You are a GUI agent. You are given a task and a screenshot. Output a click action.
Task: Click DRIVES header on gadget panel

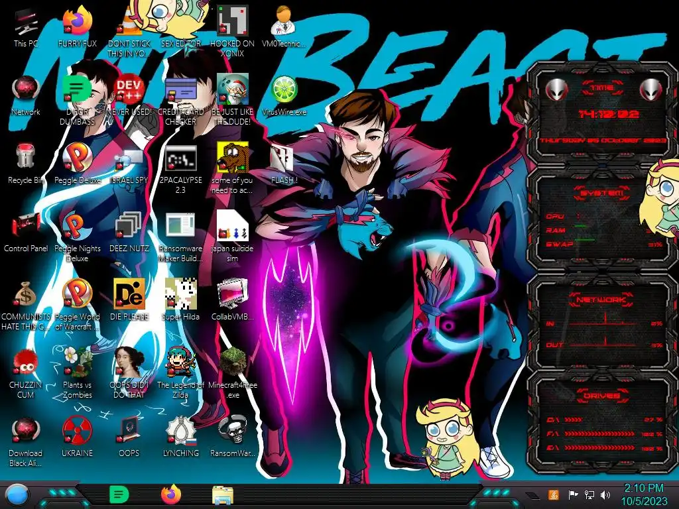601,396
